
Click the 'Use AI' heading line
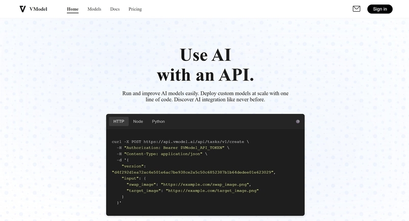tap(205, 55)
